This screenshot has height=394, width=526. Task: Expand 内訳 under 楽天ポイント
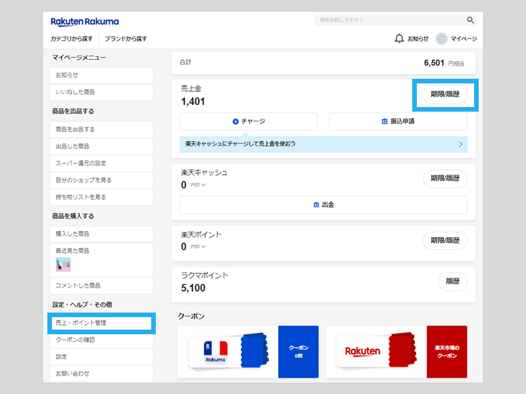pyautogui.click(x=198, y=247)
